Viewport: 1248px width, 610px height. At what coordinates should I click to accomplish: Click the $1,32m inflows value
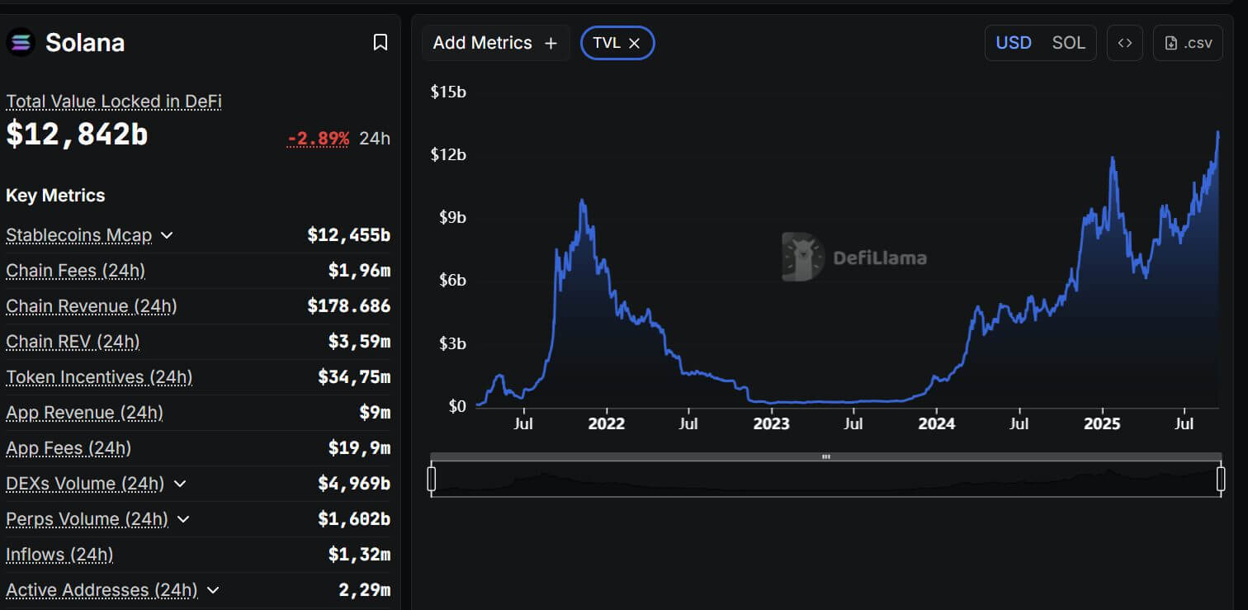pyautogui.click(x=359, y=555)
